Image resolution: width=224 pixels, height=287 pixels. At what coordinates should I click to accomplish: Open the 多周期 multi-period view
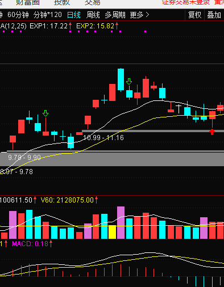pos(115,15)
